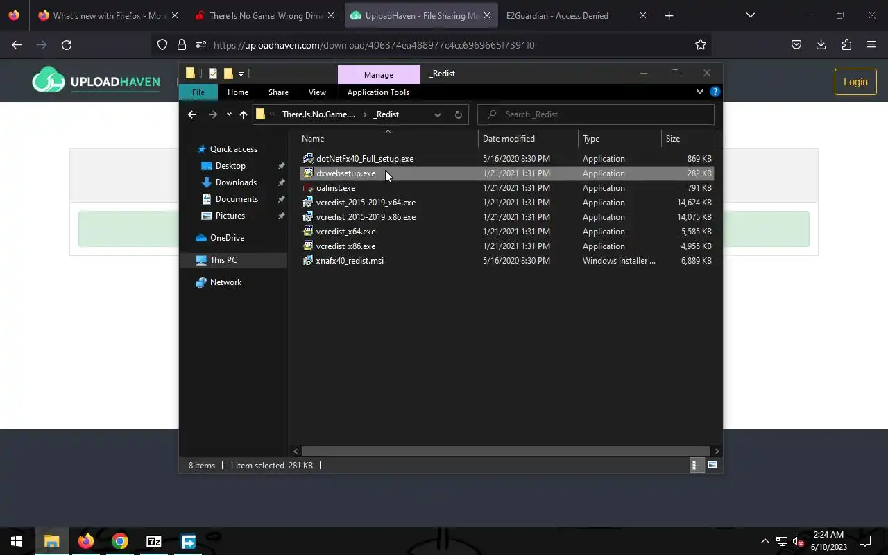Refresh the _Redist folder view
This screenshot has width=888, height=555.
pyautogui.click(x=458, y=114)
